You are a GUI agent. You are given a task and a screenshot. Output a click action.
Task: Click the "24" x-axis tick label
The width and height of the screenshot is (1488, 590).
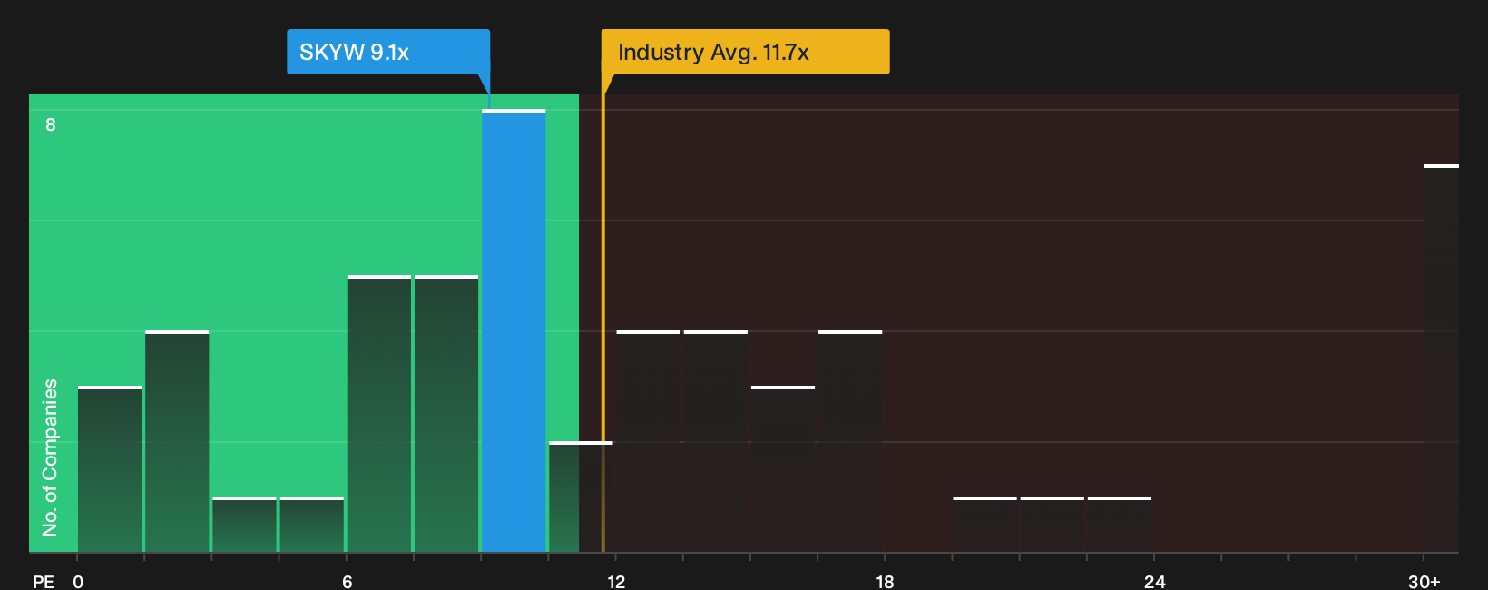tap(1154, 582)
